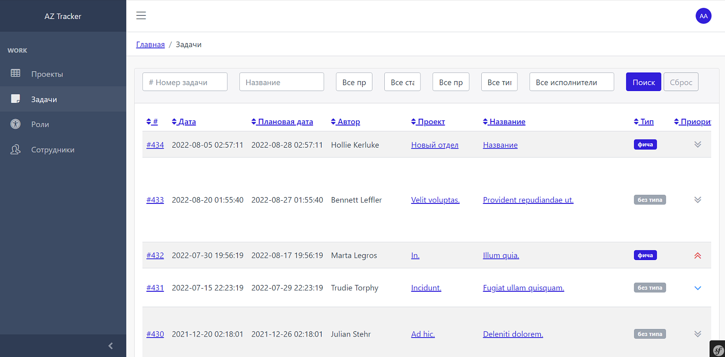This screenshot has height=357, width=725.
Task: Click the low priority icon for task #430
Action: click(698, 334)
